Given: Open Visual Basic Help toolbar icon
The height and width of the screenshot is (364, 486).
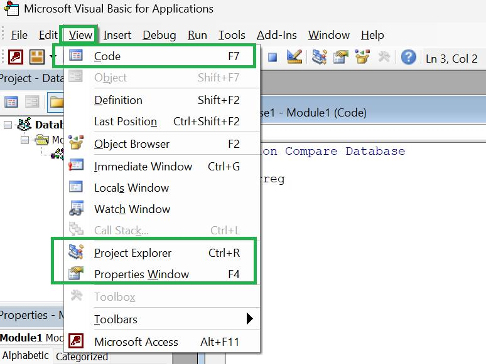Looking at the screenshot, I should [x=409, y=57].
